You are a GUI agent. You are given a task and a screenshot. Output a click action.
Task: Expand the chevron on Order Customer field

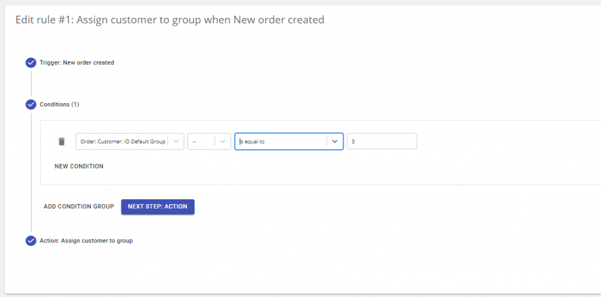click(x=175, y=142)
